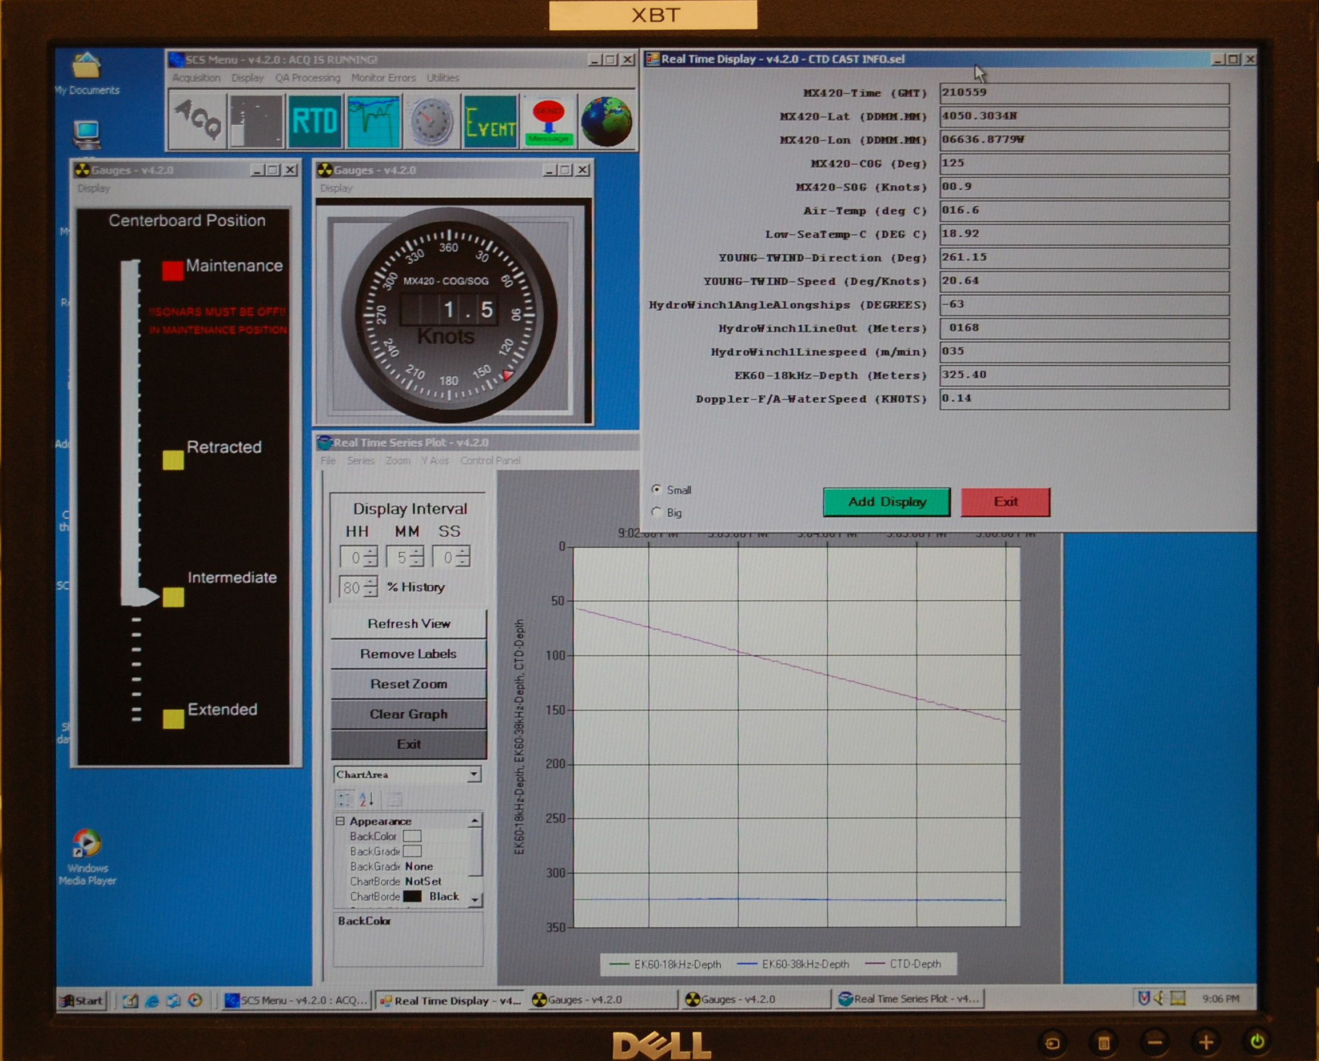
Task: Click the Clear Graph button
Action: click(x=408, y=713)
